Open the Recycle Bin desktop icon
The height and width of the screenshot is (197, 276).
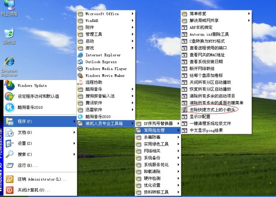[9, 36]
